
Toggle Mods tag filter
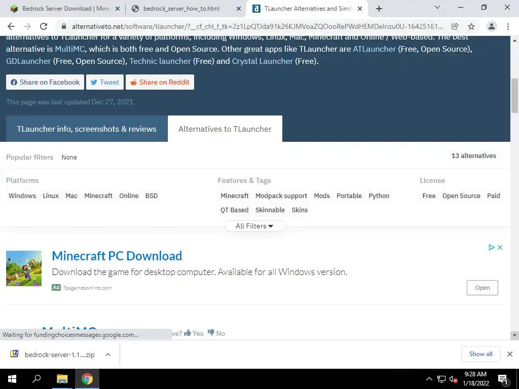(322, 196)
